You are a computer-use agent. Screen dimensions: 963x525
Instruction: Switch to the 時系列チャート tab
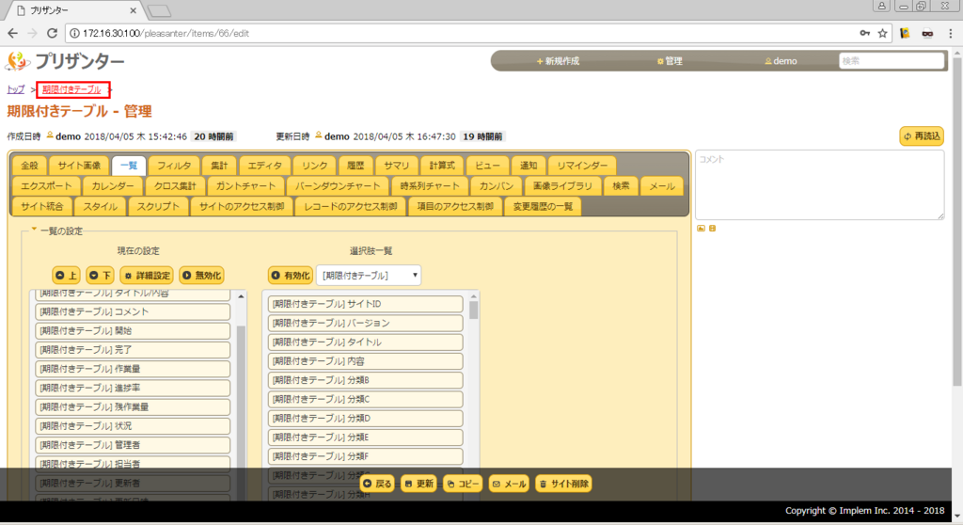click(429, 185)
